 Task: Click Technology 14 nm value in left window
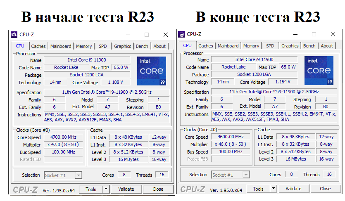(x=55, y=83)
